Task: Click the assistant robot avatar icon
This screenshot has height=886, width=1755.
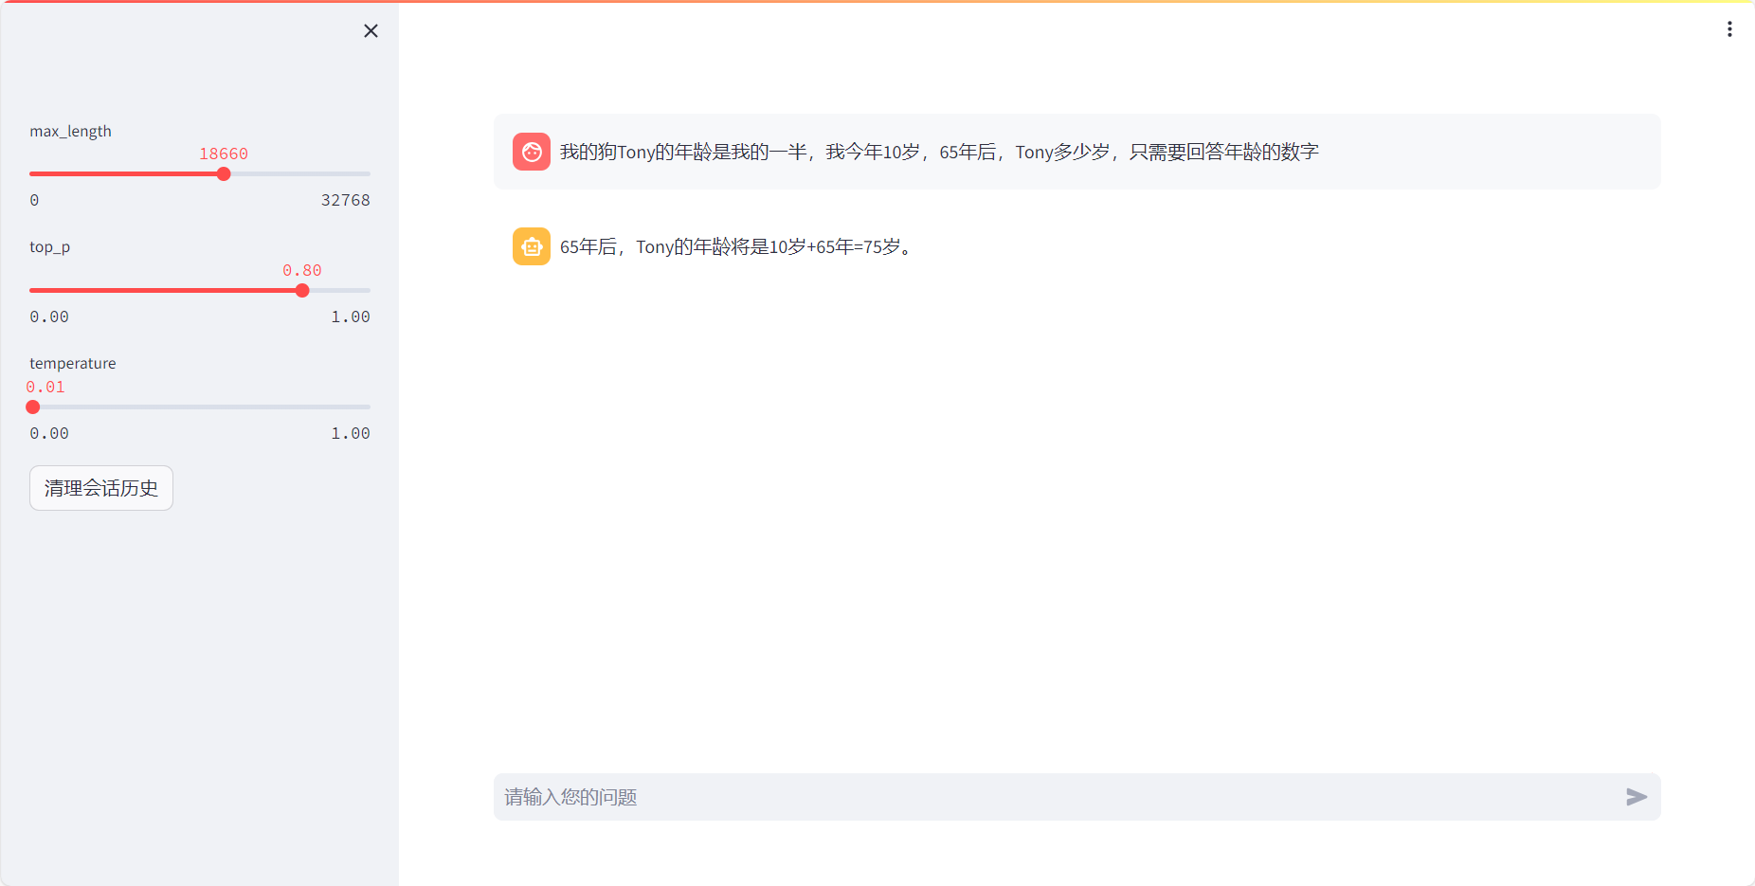Action: 532,246
